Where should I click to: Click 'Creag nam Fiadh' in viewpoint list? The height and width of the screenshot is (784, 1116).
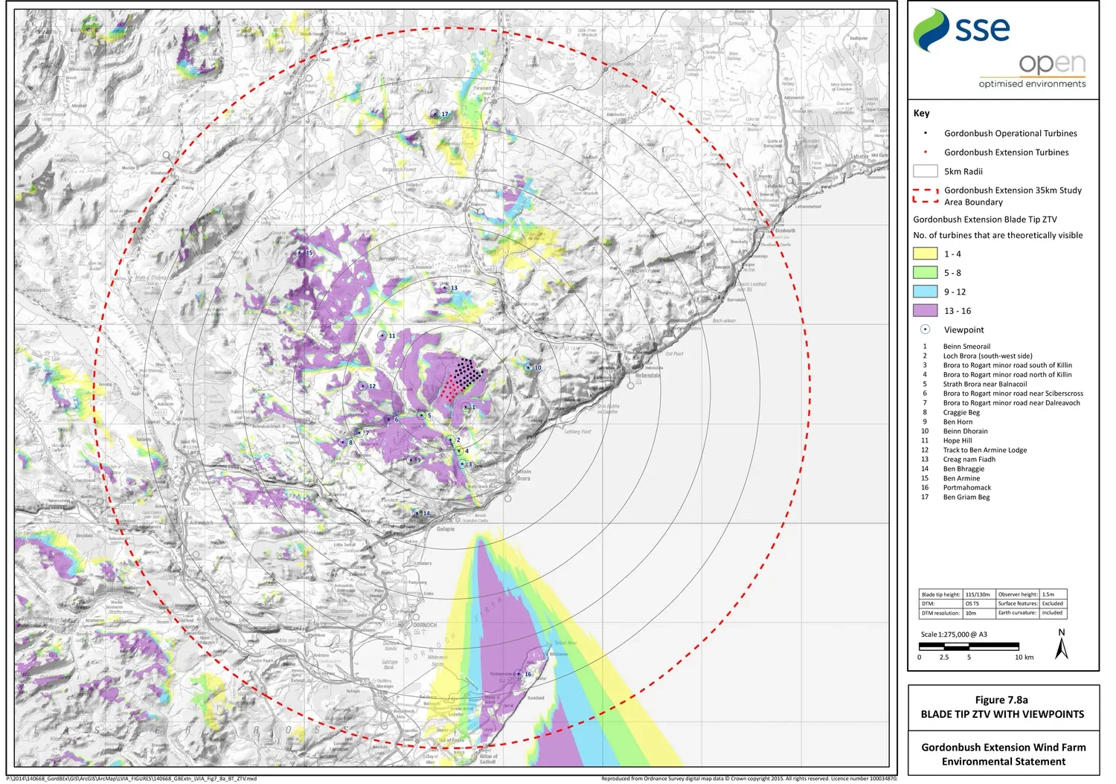click(x=969, y=460)
